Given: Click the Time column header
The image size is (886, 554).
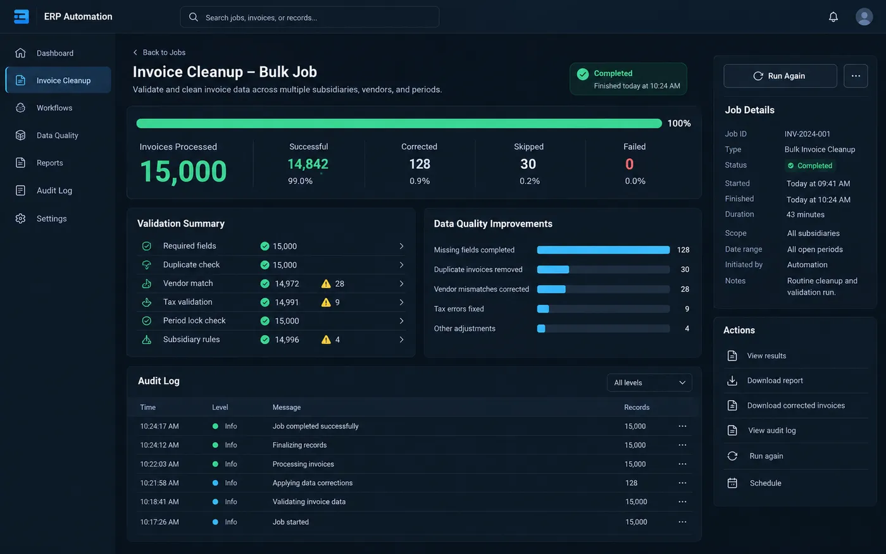Looking at the screenshot, I should 148,407.
